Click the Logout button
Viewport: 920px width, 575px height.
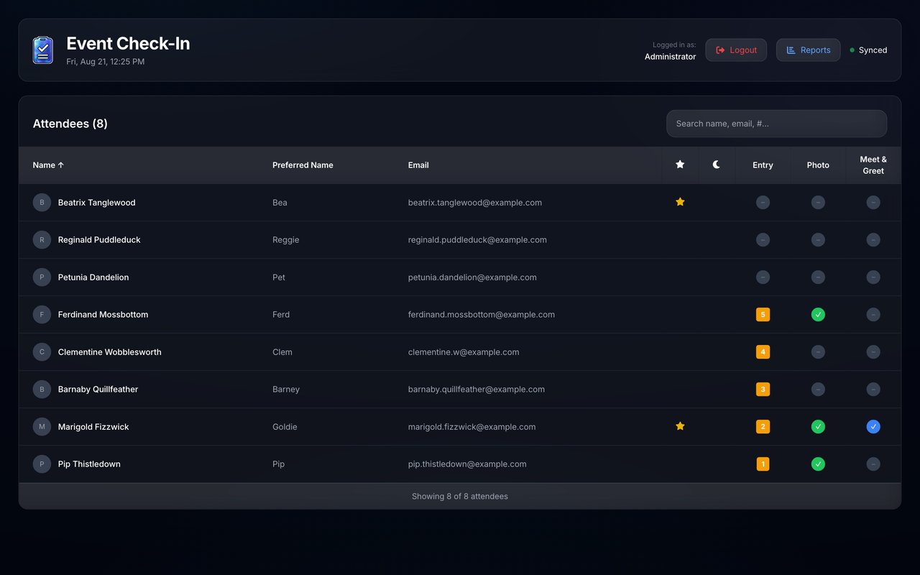point(736,50)
